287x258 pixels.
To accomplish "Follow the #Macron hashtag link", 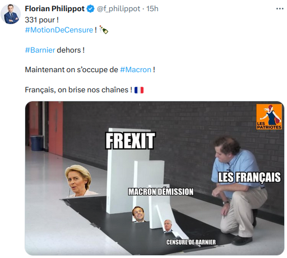I will pyautogui.click(x=136, y=69).
